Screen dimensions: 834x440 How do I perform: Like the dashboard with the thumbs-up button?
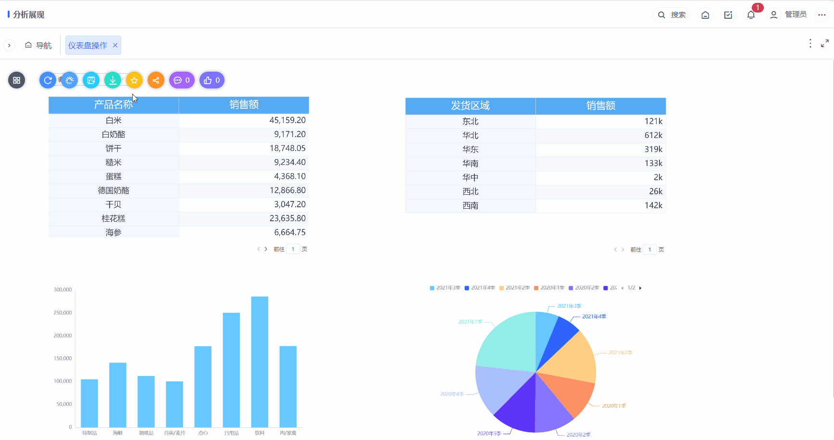212,80
